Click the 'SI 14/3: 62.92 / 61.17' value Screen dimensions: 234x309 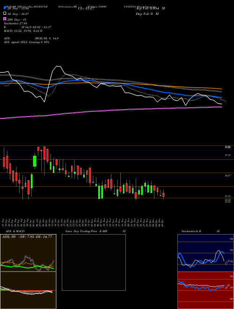coord(37,27)
